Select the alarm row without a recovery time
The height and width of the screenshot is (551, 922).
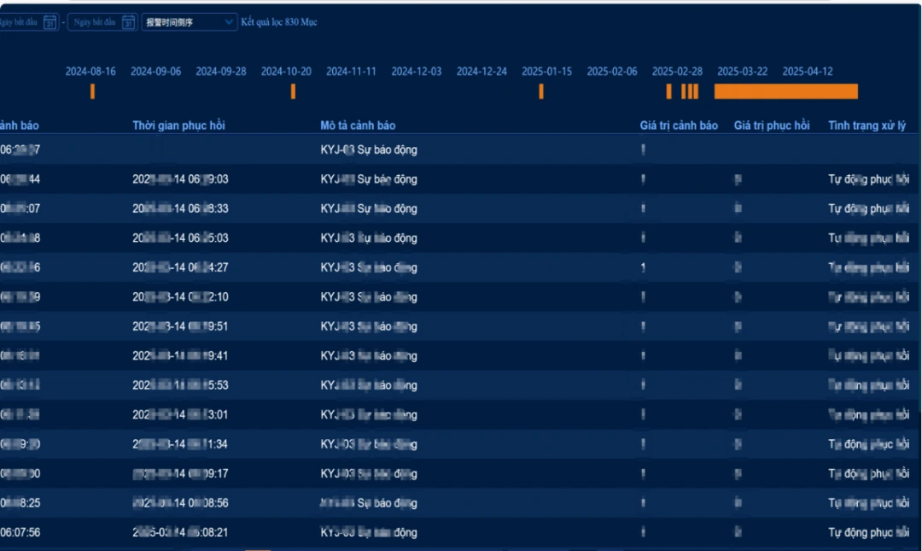click(x=459, y=149)
